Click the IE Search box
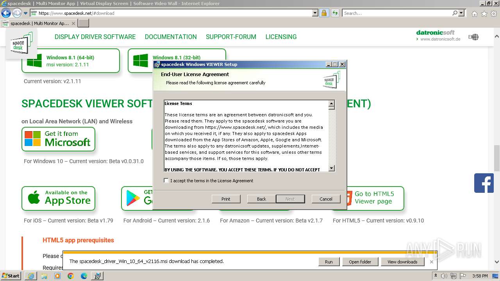The height and width of the screenshot is (281, 500). 397,13
